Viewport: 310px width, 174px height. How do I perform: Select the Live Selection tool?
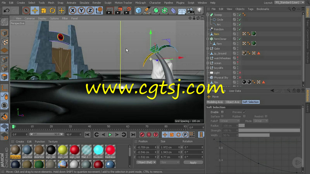[x=26, y=10]
